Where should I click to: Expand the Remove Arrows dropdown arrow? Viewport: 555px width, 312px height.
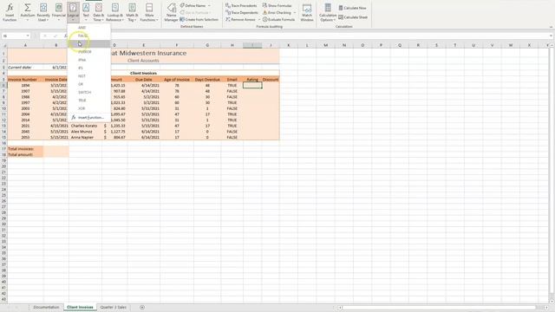pyautogui.click(x=259, y=19)
